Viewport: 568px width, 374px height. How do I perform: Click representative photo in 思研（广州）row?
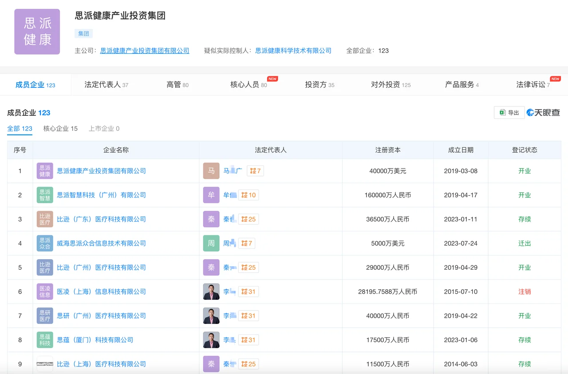point(211,316)
